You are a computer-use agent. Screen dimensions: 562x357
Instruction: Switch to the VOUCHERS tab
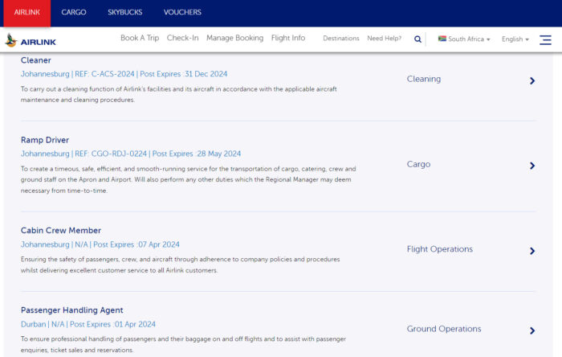tap(182, 12)
